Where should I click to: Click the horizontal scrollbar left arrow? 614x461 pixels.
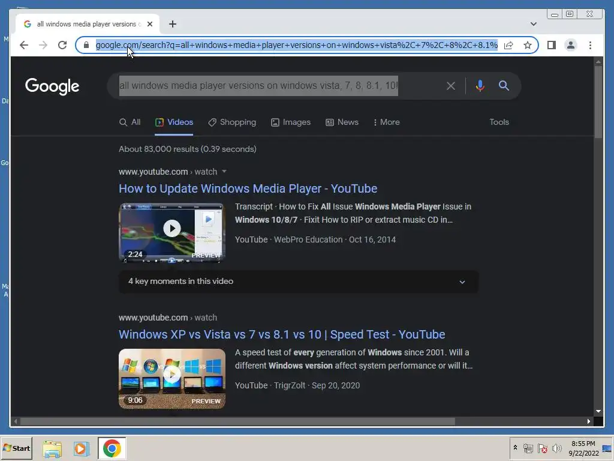(x=16, y=421)
